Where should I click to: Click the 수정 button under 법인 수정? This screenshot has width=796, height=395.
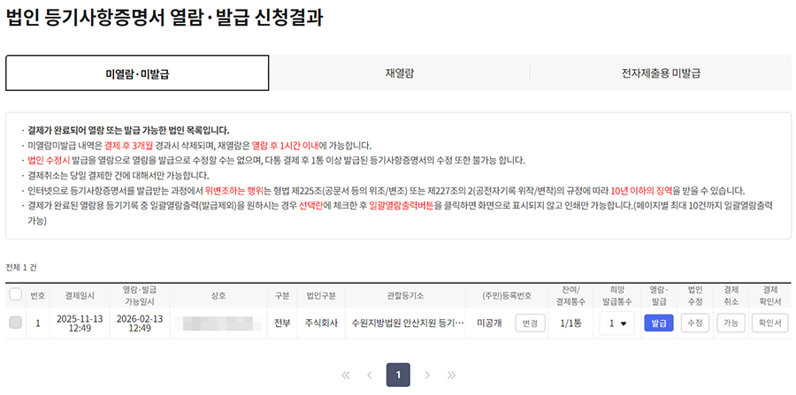coord(694,324)
